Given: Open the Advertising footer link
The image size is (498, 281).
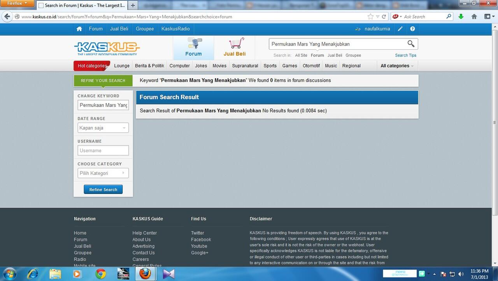Looking at the screenshot, I should coord(143,246).
